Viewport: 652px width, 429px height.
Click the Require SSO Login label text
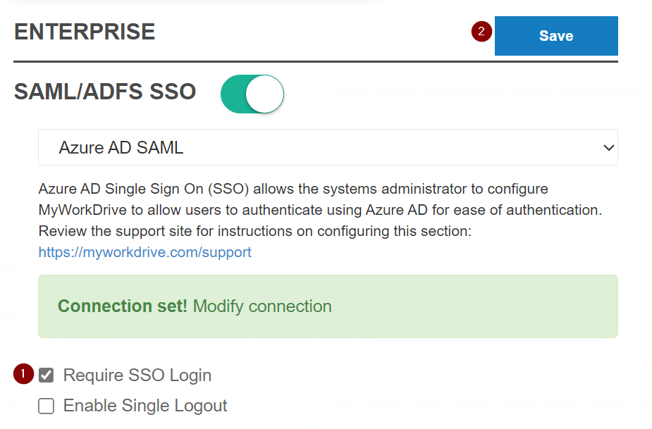[137, 374]
